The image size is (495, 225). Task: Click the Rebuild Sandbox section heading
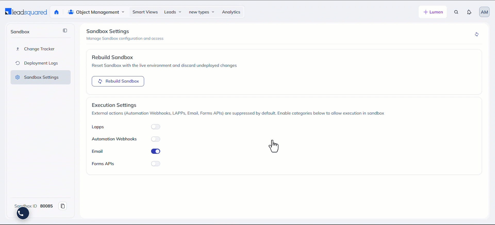coord(112,57)
